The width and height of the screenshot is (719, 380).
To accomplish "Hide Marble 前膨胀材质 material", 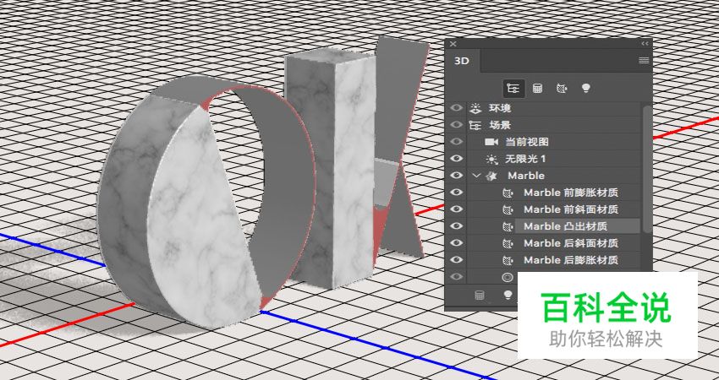I will click(456, 193).
